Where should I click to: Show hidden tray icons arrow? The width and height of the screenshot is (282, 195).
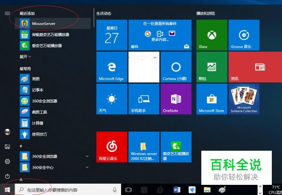point(260,187)
